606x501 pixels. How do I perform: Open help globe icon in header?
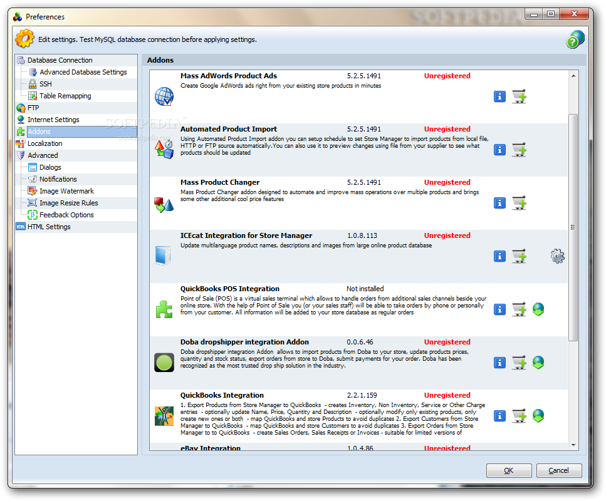point(575,39)
